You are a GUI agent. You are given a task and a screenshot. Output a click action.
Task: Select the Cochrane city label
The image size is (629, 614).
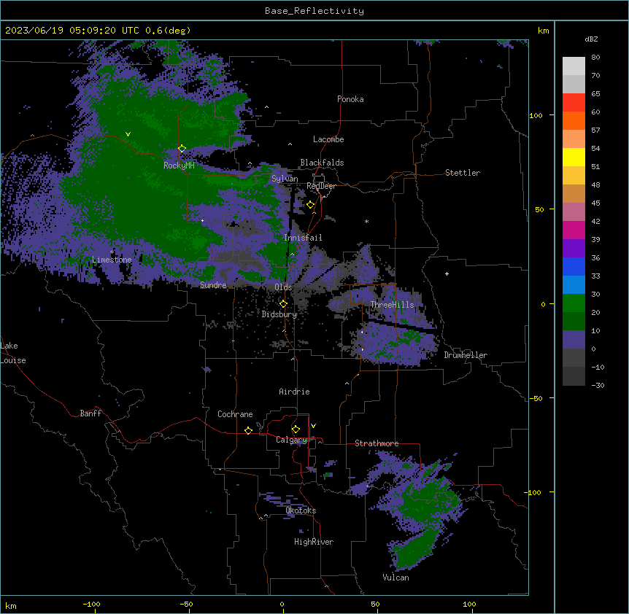pos(235,414)
